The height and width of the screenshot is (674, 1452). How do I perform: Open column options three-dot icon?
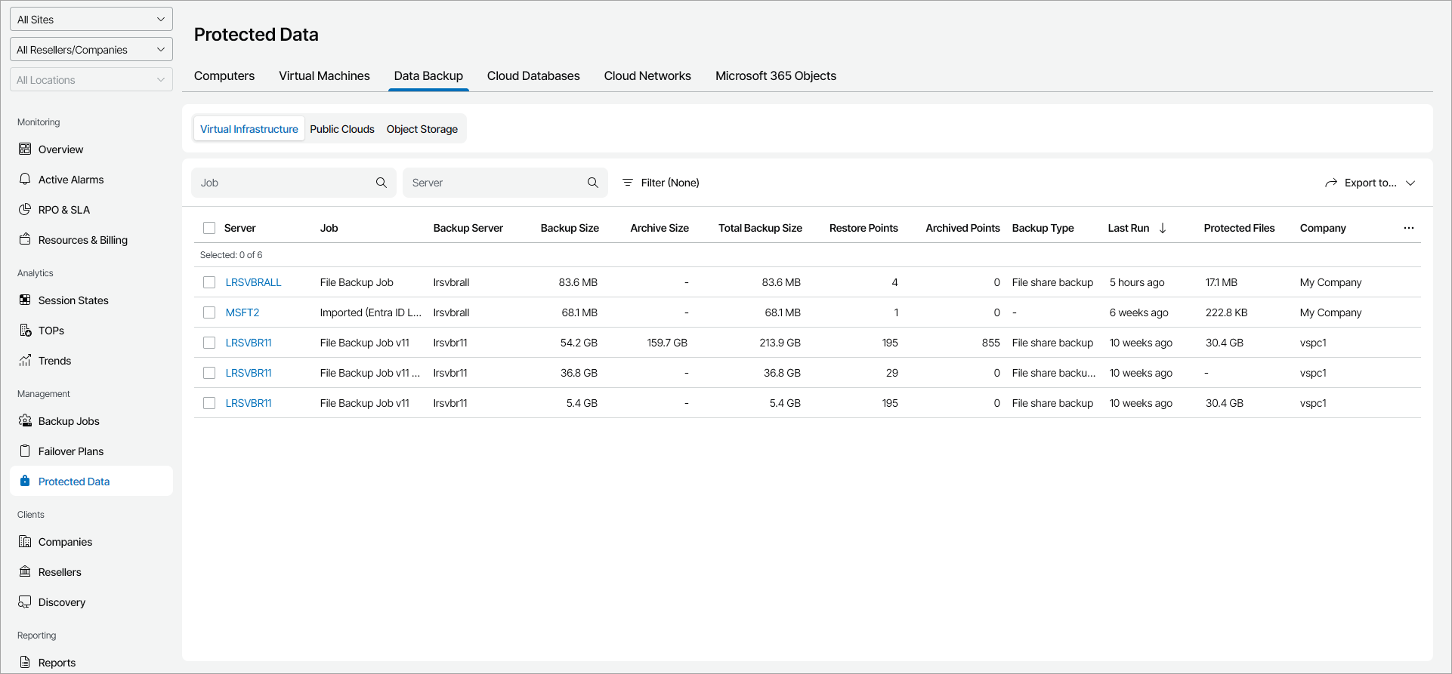point(1409,228)
